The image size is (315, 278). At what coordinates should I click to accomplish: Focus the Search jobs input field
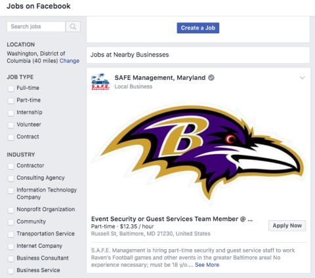pyautogui.click(x=36, y=27)
